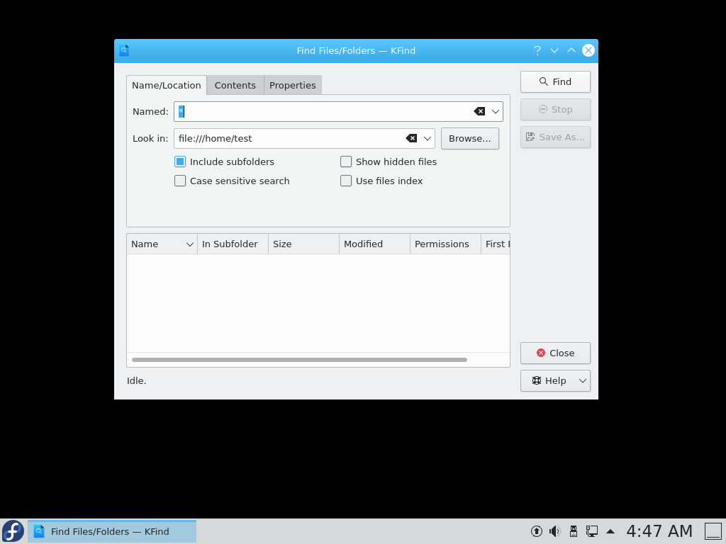Image resolution: width=726 pixels, height=544 pixels.
Task: Click the red Close button
Action: (x=555, y=353)
